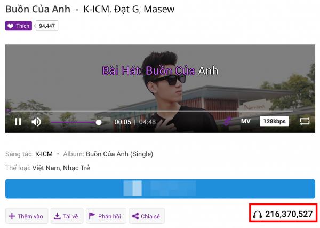
Task: Pause the song playback
Action: click(x=18, y=122)
